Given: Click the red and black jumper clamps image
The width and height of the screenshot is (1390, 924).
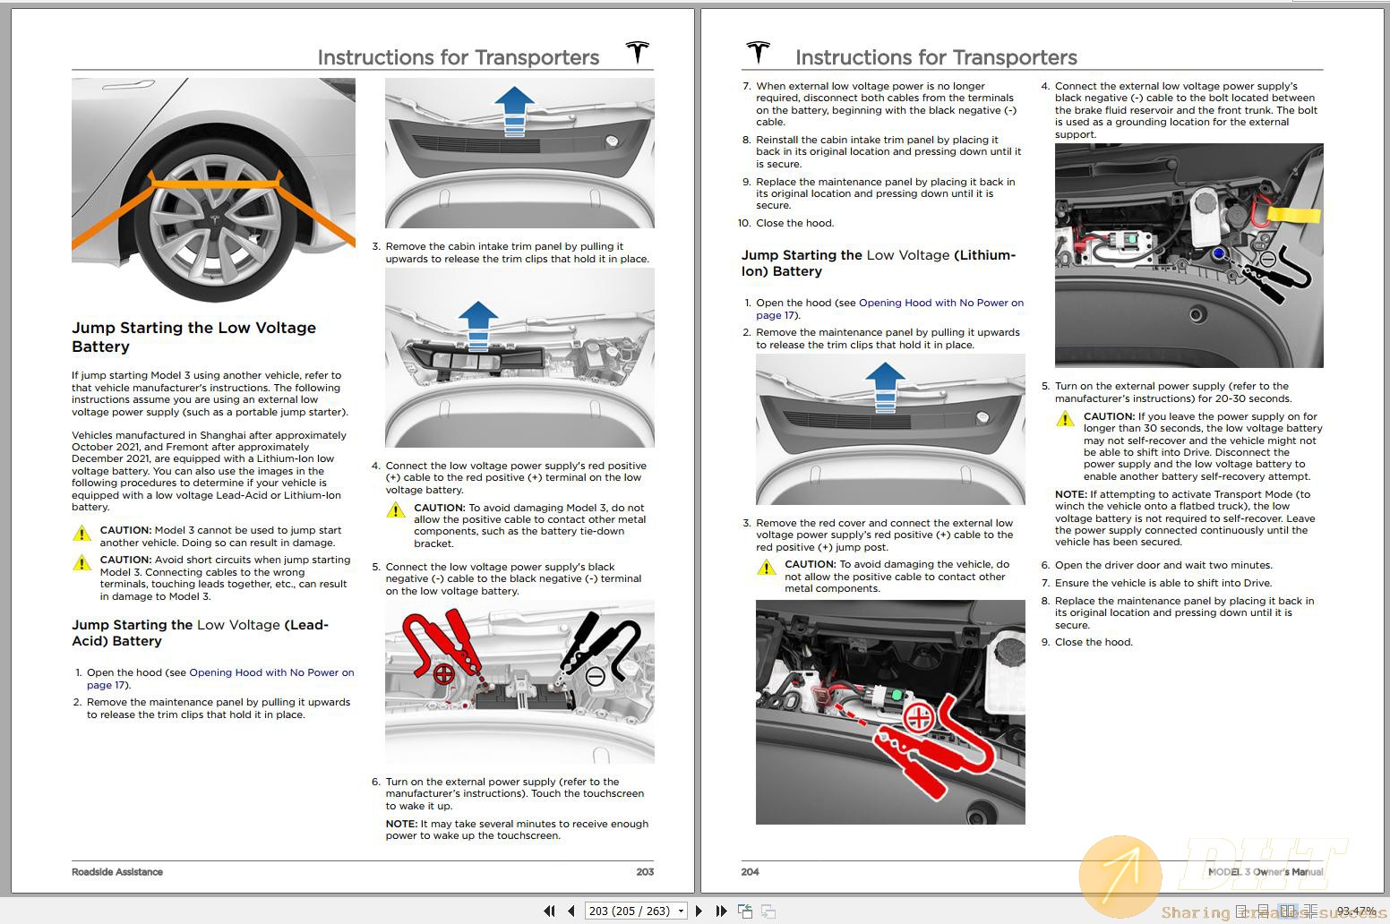Looking at the screenshot, I should point(519,681).
